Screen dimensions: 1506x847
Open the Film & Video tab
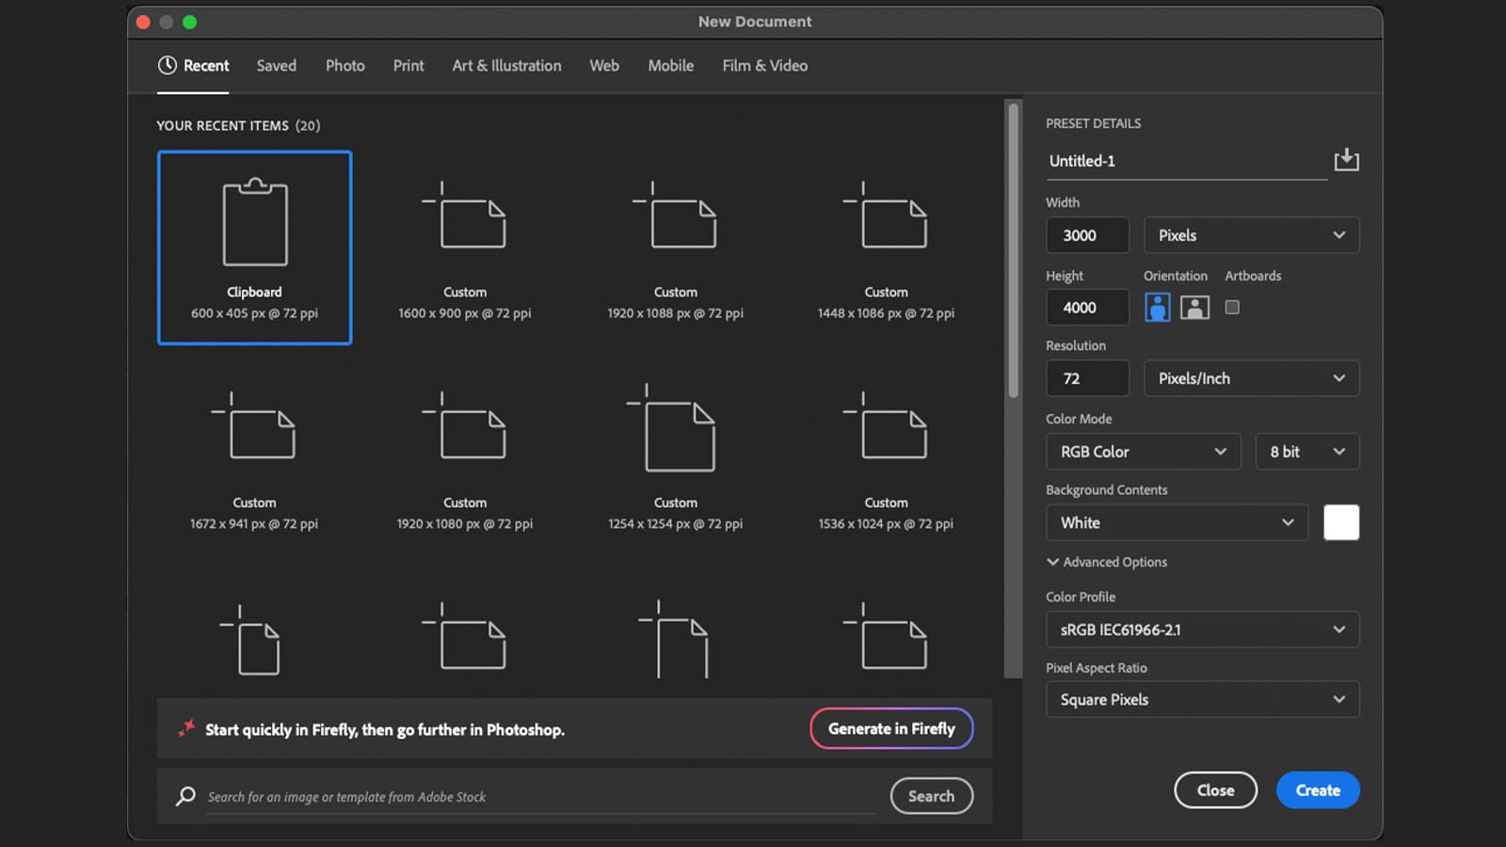[x=765, y=66]
